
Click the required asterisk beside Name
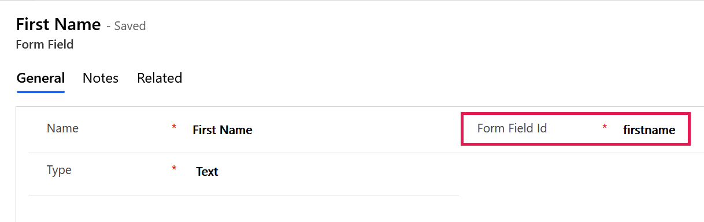[174, 127]
